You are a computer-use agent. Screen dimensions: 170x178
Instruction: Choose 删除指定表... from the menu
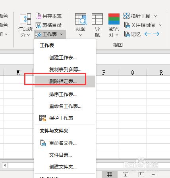point(65,81)
